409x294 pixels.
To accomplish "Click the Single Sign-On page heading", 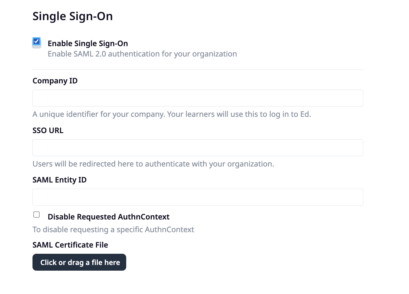I will coord(72,16).
